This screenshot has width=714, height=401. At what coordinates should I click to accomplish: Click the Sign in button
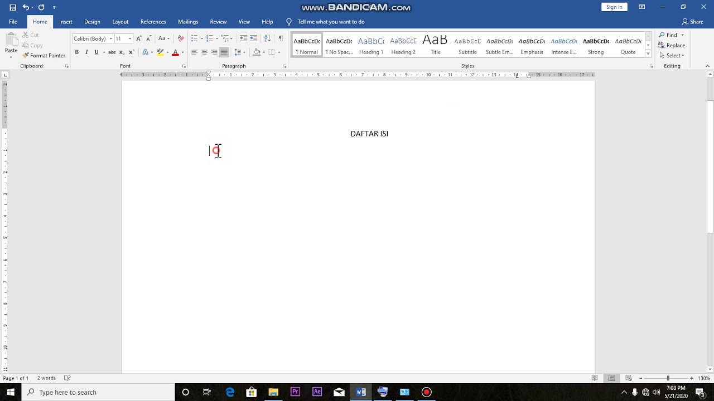(x=614, y=7)
